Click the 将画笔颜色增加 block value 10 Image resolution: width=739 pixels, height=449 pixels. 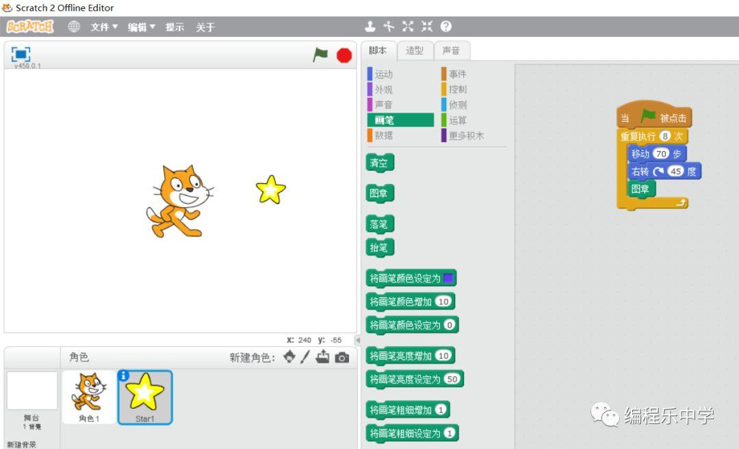(x=443, y=301)
